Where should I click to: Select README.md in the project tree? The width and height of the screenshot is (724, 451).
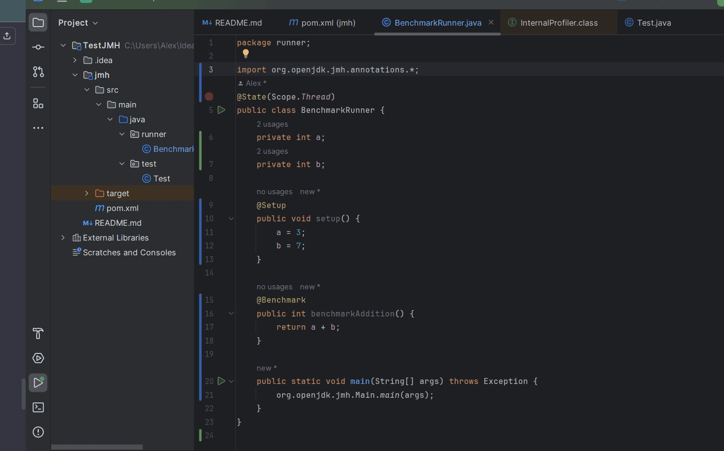tap(112, 223)
